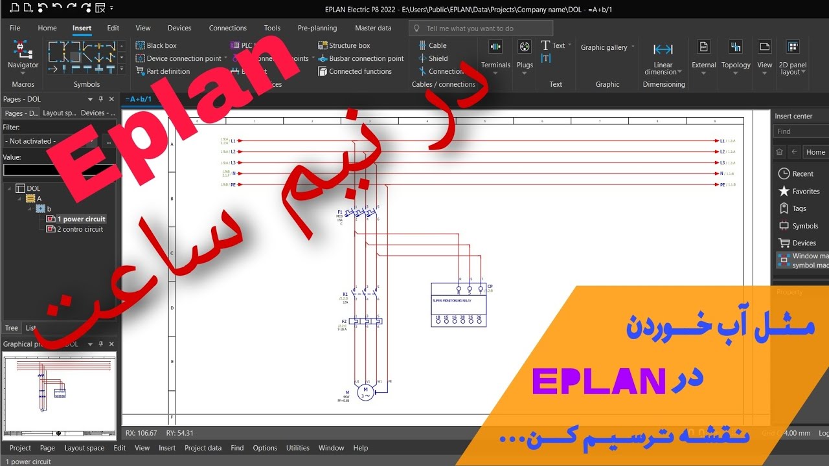This screenshot has height=466, width=829.
Task: Open the Topology icon
Action: [x=735, y=47]
